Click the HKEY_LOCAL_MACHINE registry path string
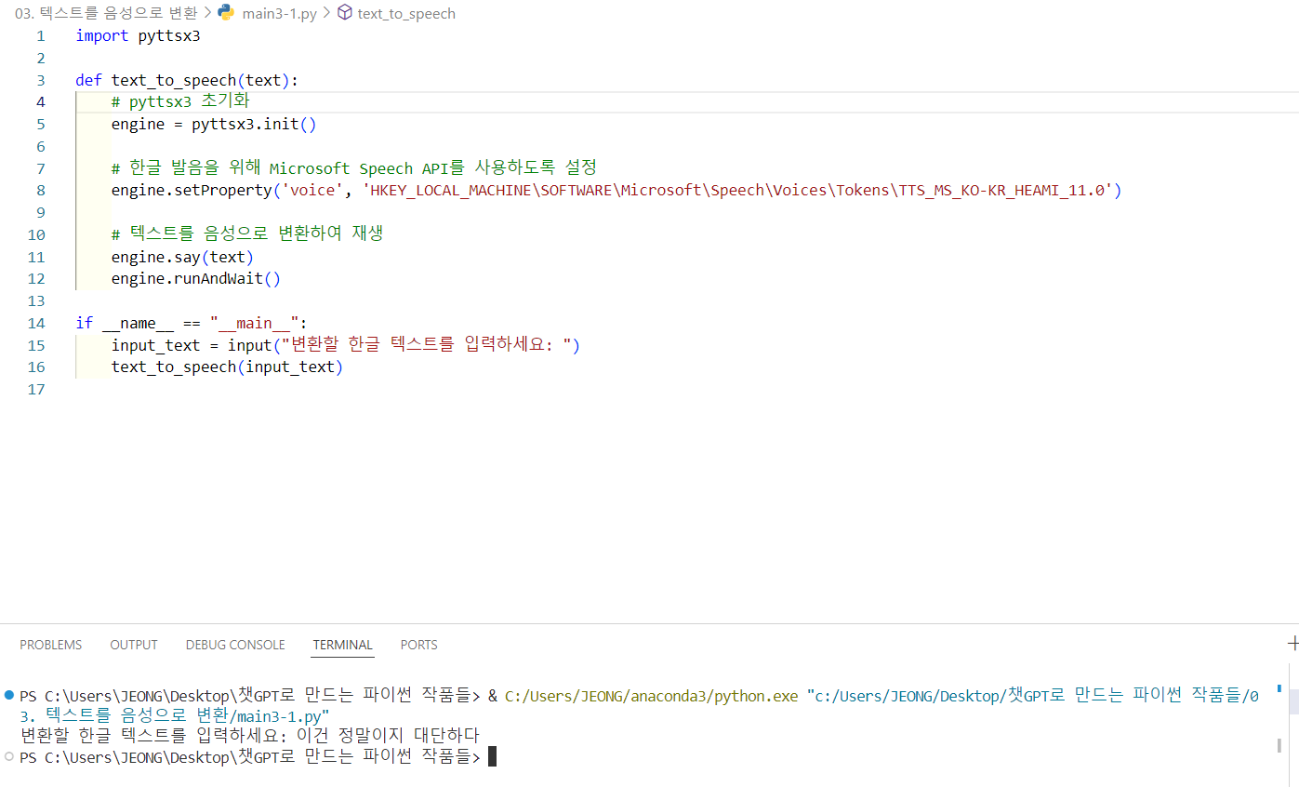 (737, 191)
